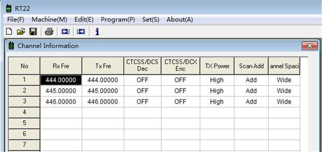Select channel 1 Scan Add cell
This screenshot has height=152, width=322.
[251, 80]
